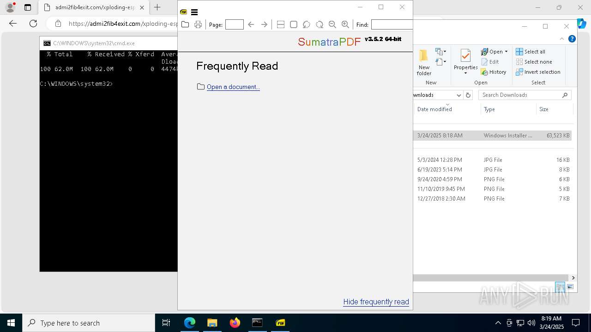The image size is (591, 332).
Task: Expand the Properties dropdown arrow
Action: [x=465, y=73]
